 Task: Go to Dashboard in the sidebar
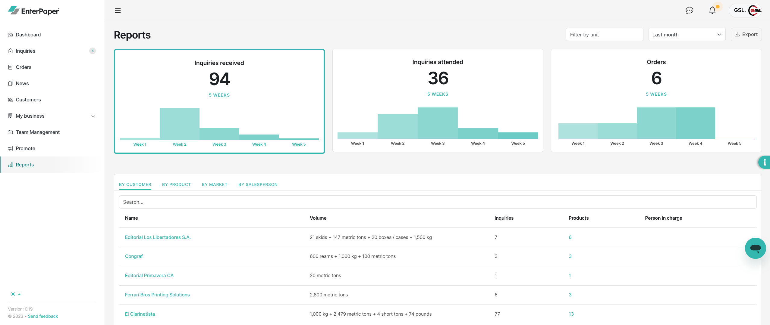pyautogui.click(x=28, y=35)
